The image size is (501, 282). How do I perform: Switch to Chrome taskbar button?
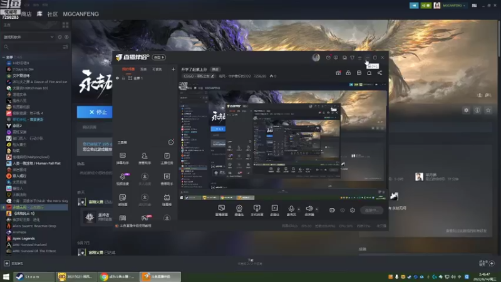pos(118,276)
